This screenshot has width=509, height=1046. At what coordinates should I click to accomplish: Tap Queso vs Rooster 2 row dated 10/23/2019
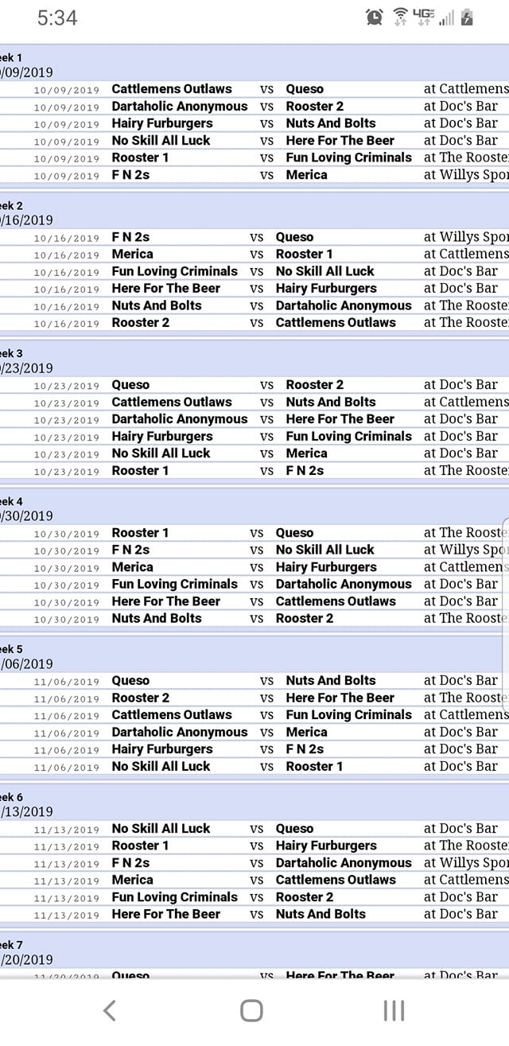pos(254,385)
